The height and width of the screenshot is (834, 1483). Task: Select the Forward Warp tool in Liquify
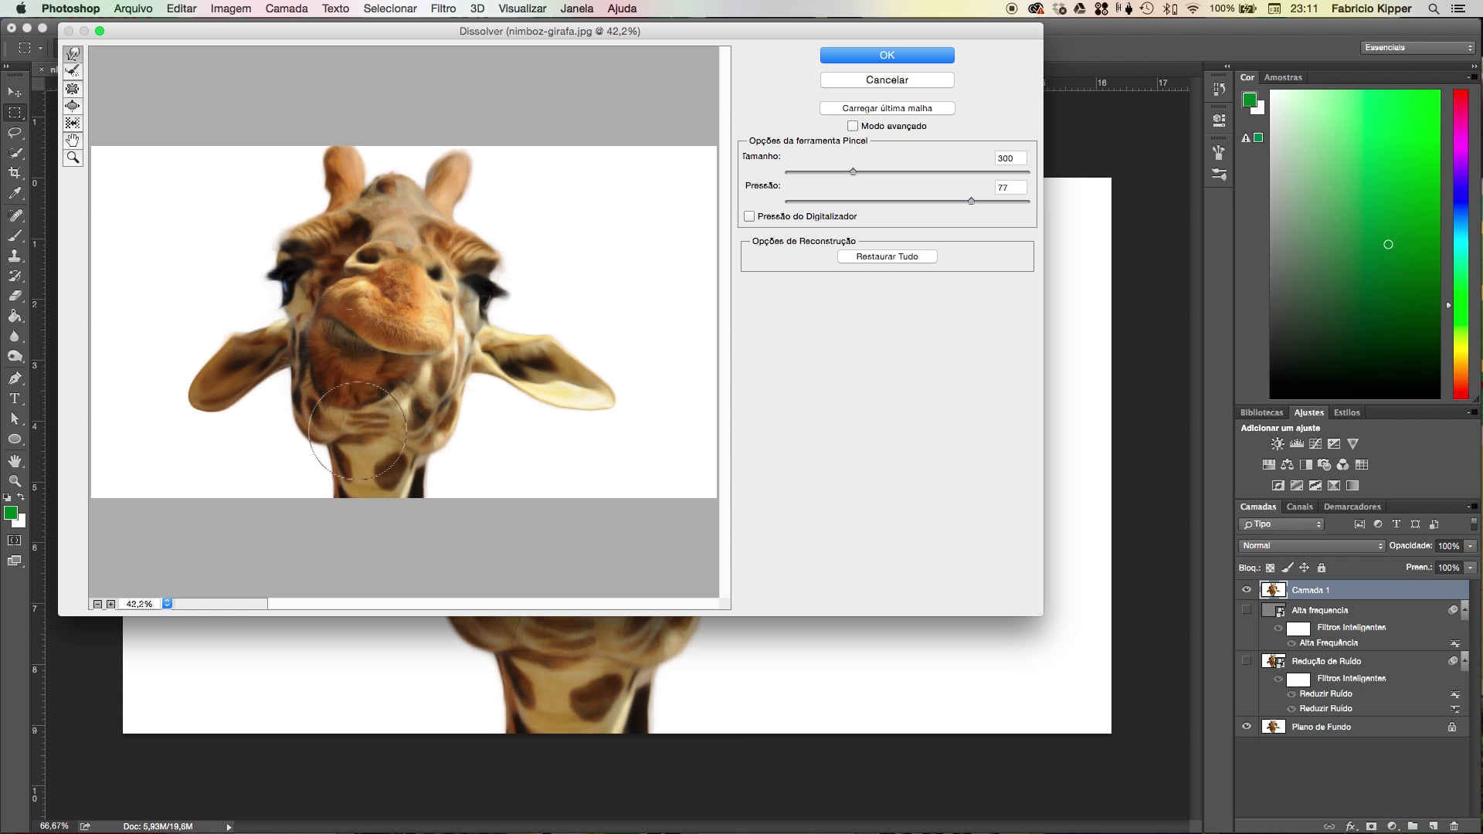pyautogui.click(x=73, y=54)
